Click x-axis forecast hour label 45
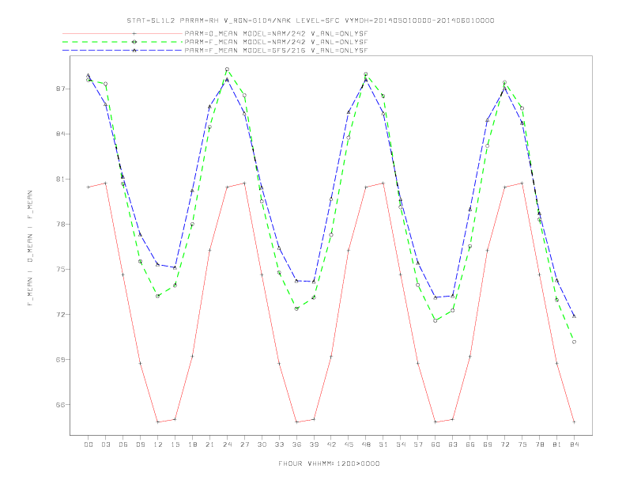 click(349, 444)
